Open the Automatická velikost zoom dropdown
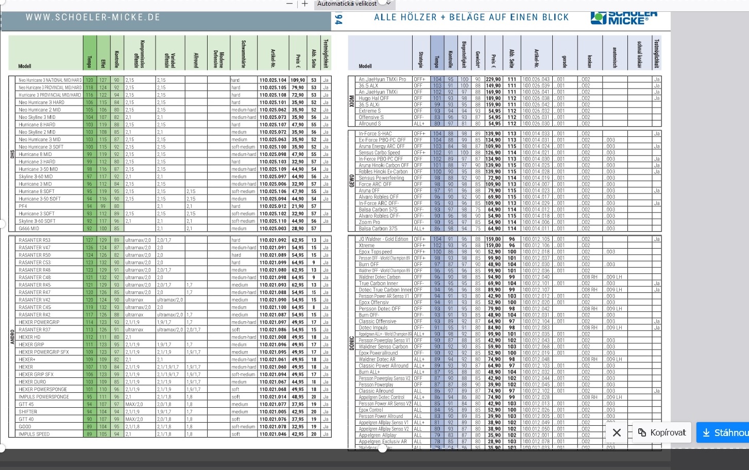Image resolution: width=749 pixels, height=470 pixels. coord(354,4)
